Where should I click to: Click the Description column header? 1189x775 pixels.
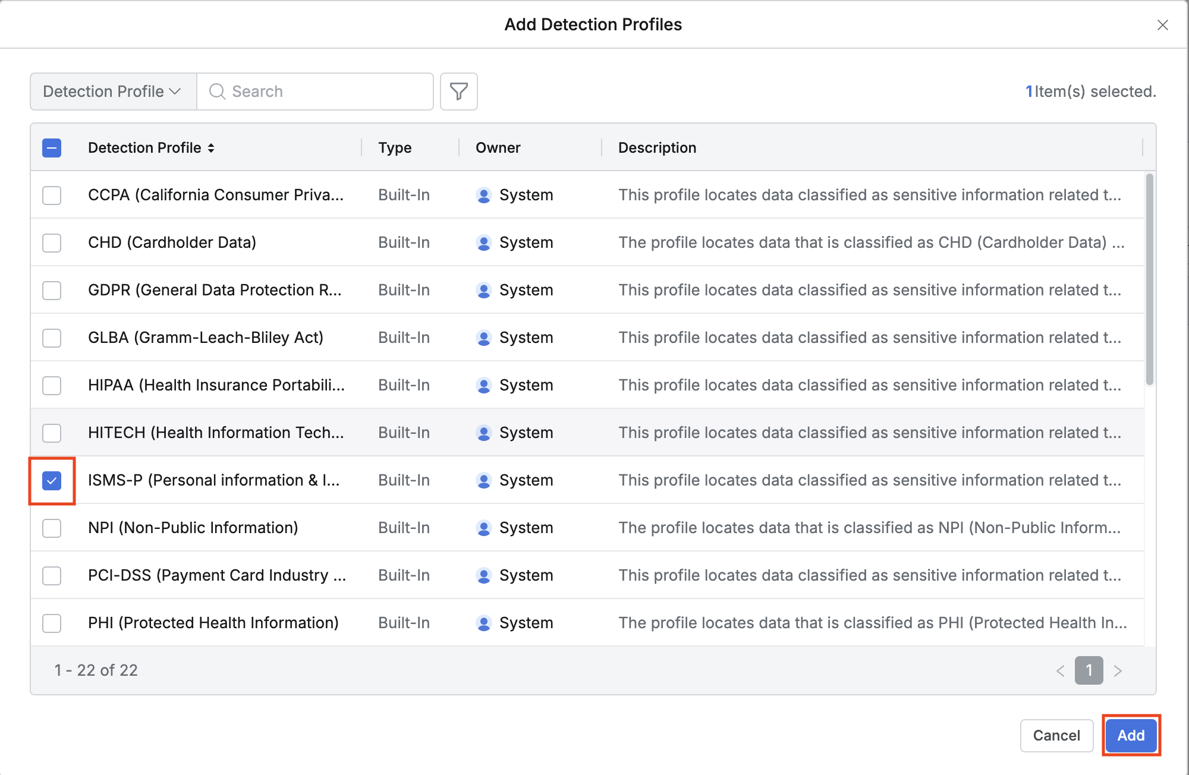click(x=657, y=148)
